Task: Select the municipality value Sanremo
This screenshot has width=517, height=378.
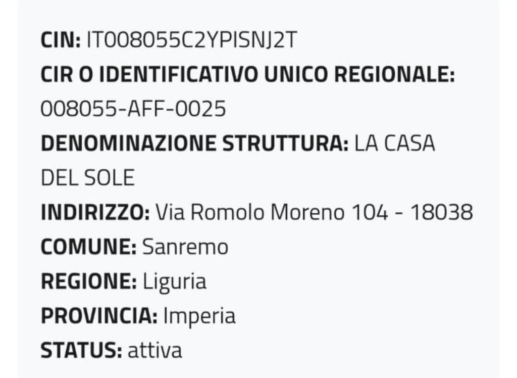Action: pos(185,247)
